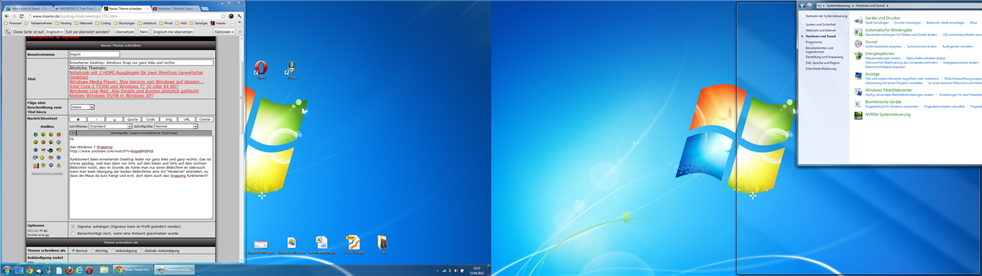Select the Wichtig topic type radio
The height and width of the screenshot is (276, 982).
pyautogui.click(x=92, y=251)
